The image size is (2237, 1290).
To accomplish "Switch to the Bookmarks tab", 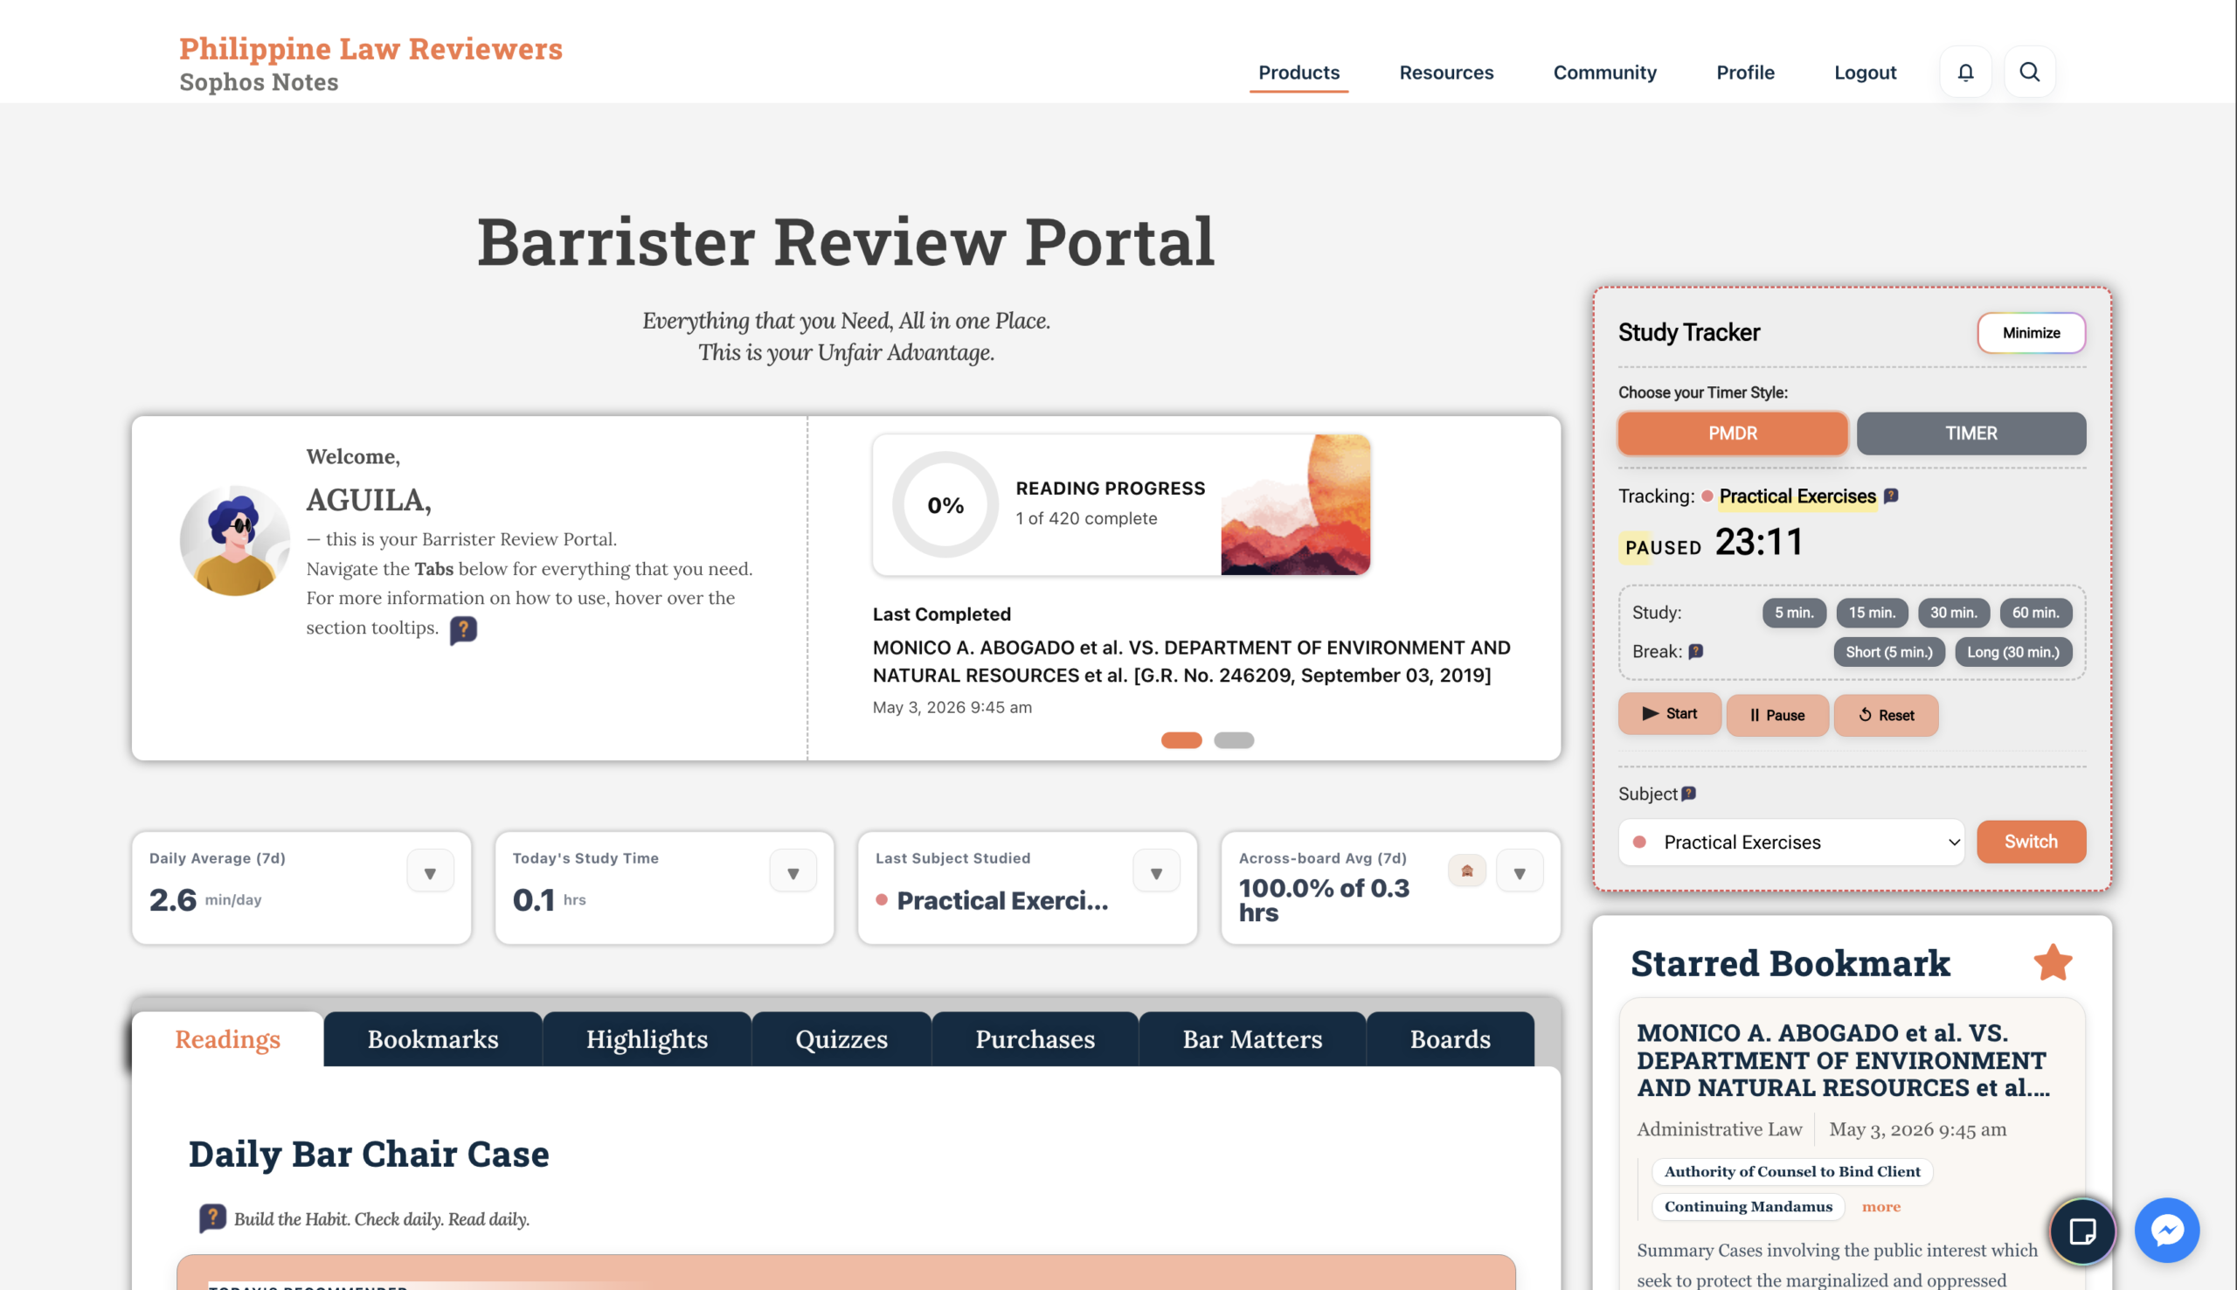I will coord(433,1038).
